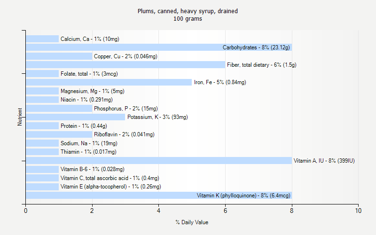Image resolution: width=376 pixels, height=235 pixels.
Task: Click the blue bar for Calcium
Action: (42, 39)
